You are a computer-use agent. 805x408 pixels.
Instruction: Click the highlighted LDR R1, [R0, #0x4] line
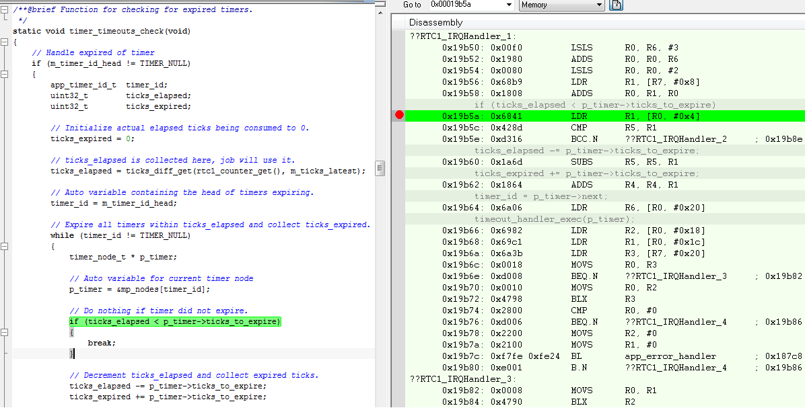pyautogui.click(x=605, y=116)
